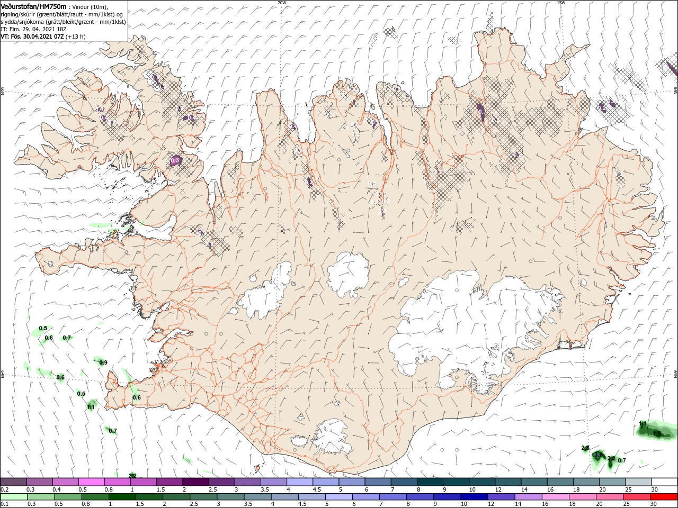The width and height of the screenshot is (678, 508).
Task: Select dark teal snow swatch between 8 and 9
Action: pyautogui.click(x=430, y=482)
